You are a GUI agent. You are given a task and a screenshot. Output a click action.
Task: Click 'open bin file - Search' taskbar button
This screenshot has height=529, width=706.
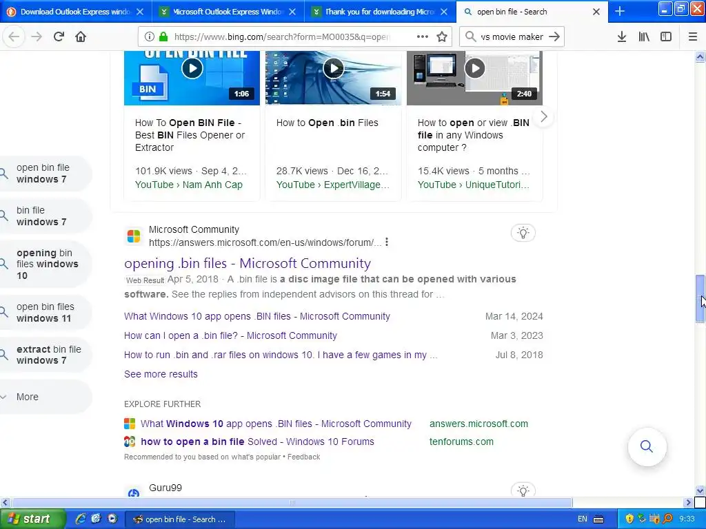(x=180, y=519)
